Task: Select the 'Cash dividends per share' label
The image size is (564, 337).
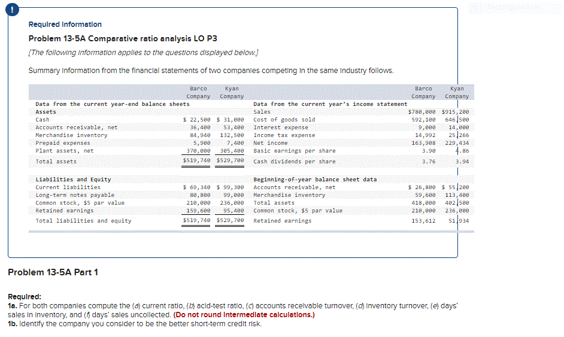Action: [x=294, y=162]
